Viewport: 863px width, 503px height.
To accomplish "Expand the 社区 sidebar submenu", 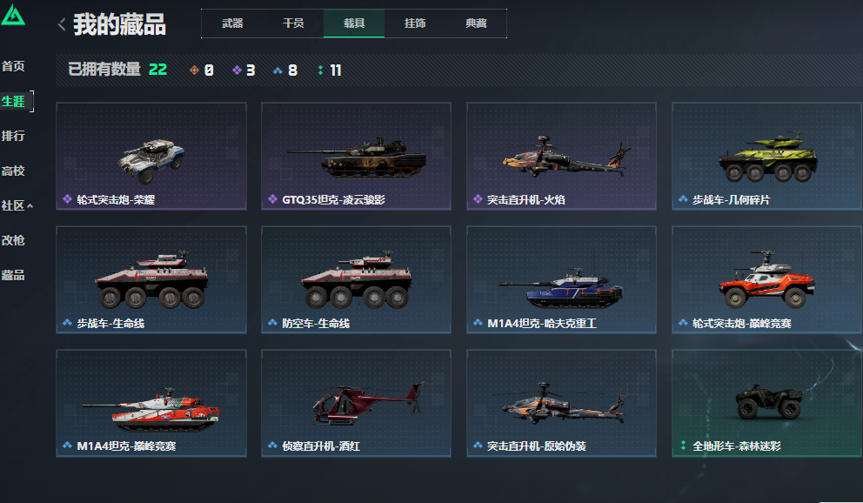I will point(17,205).
